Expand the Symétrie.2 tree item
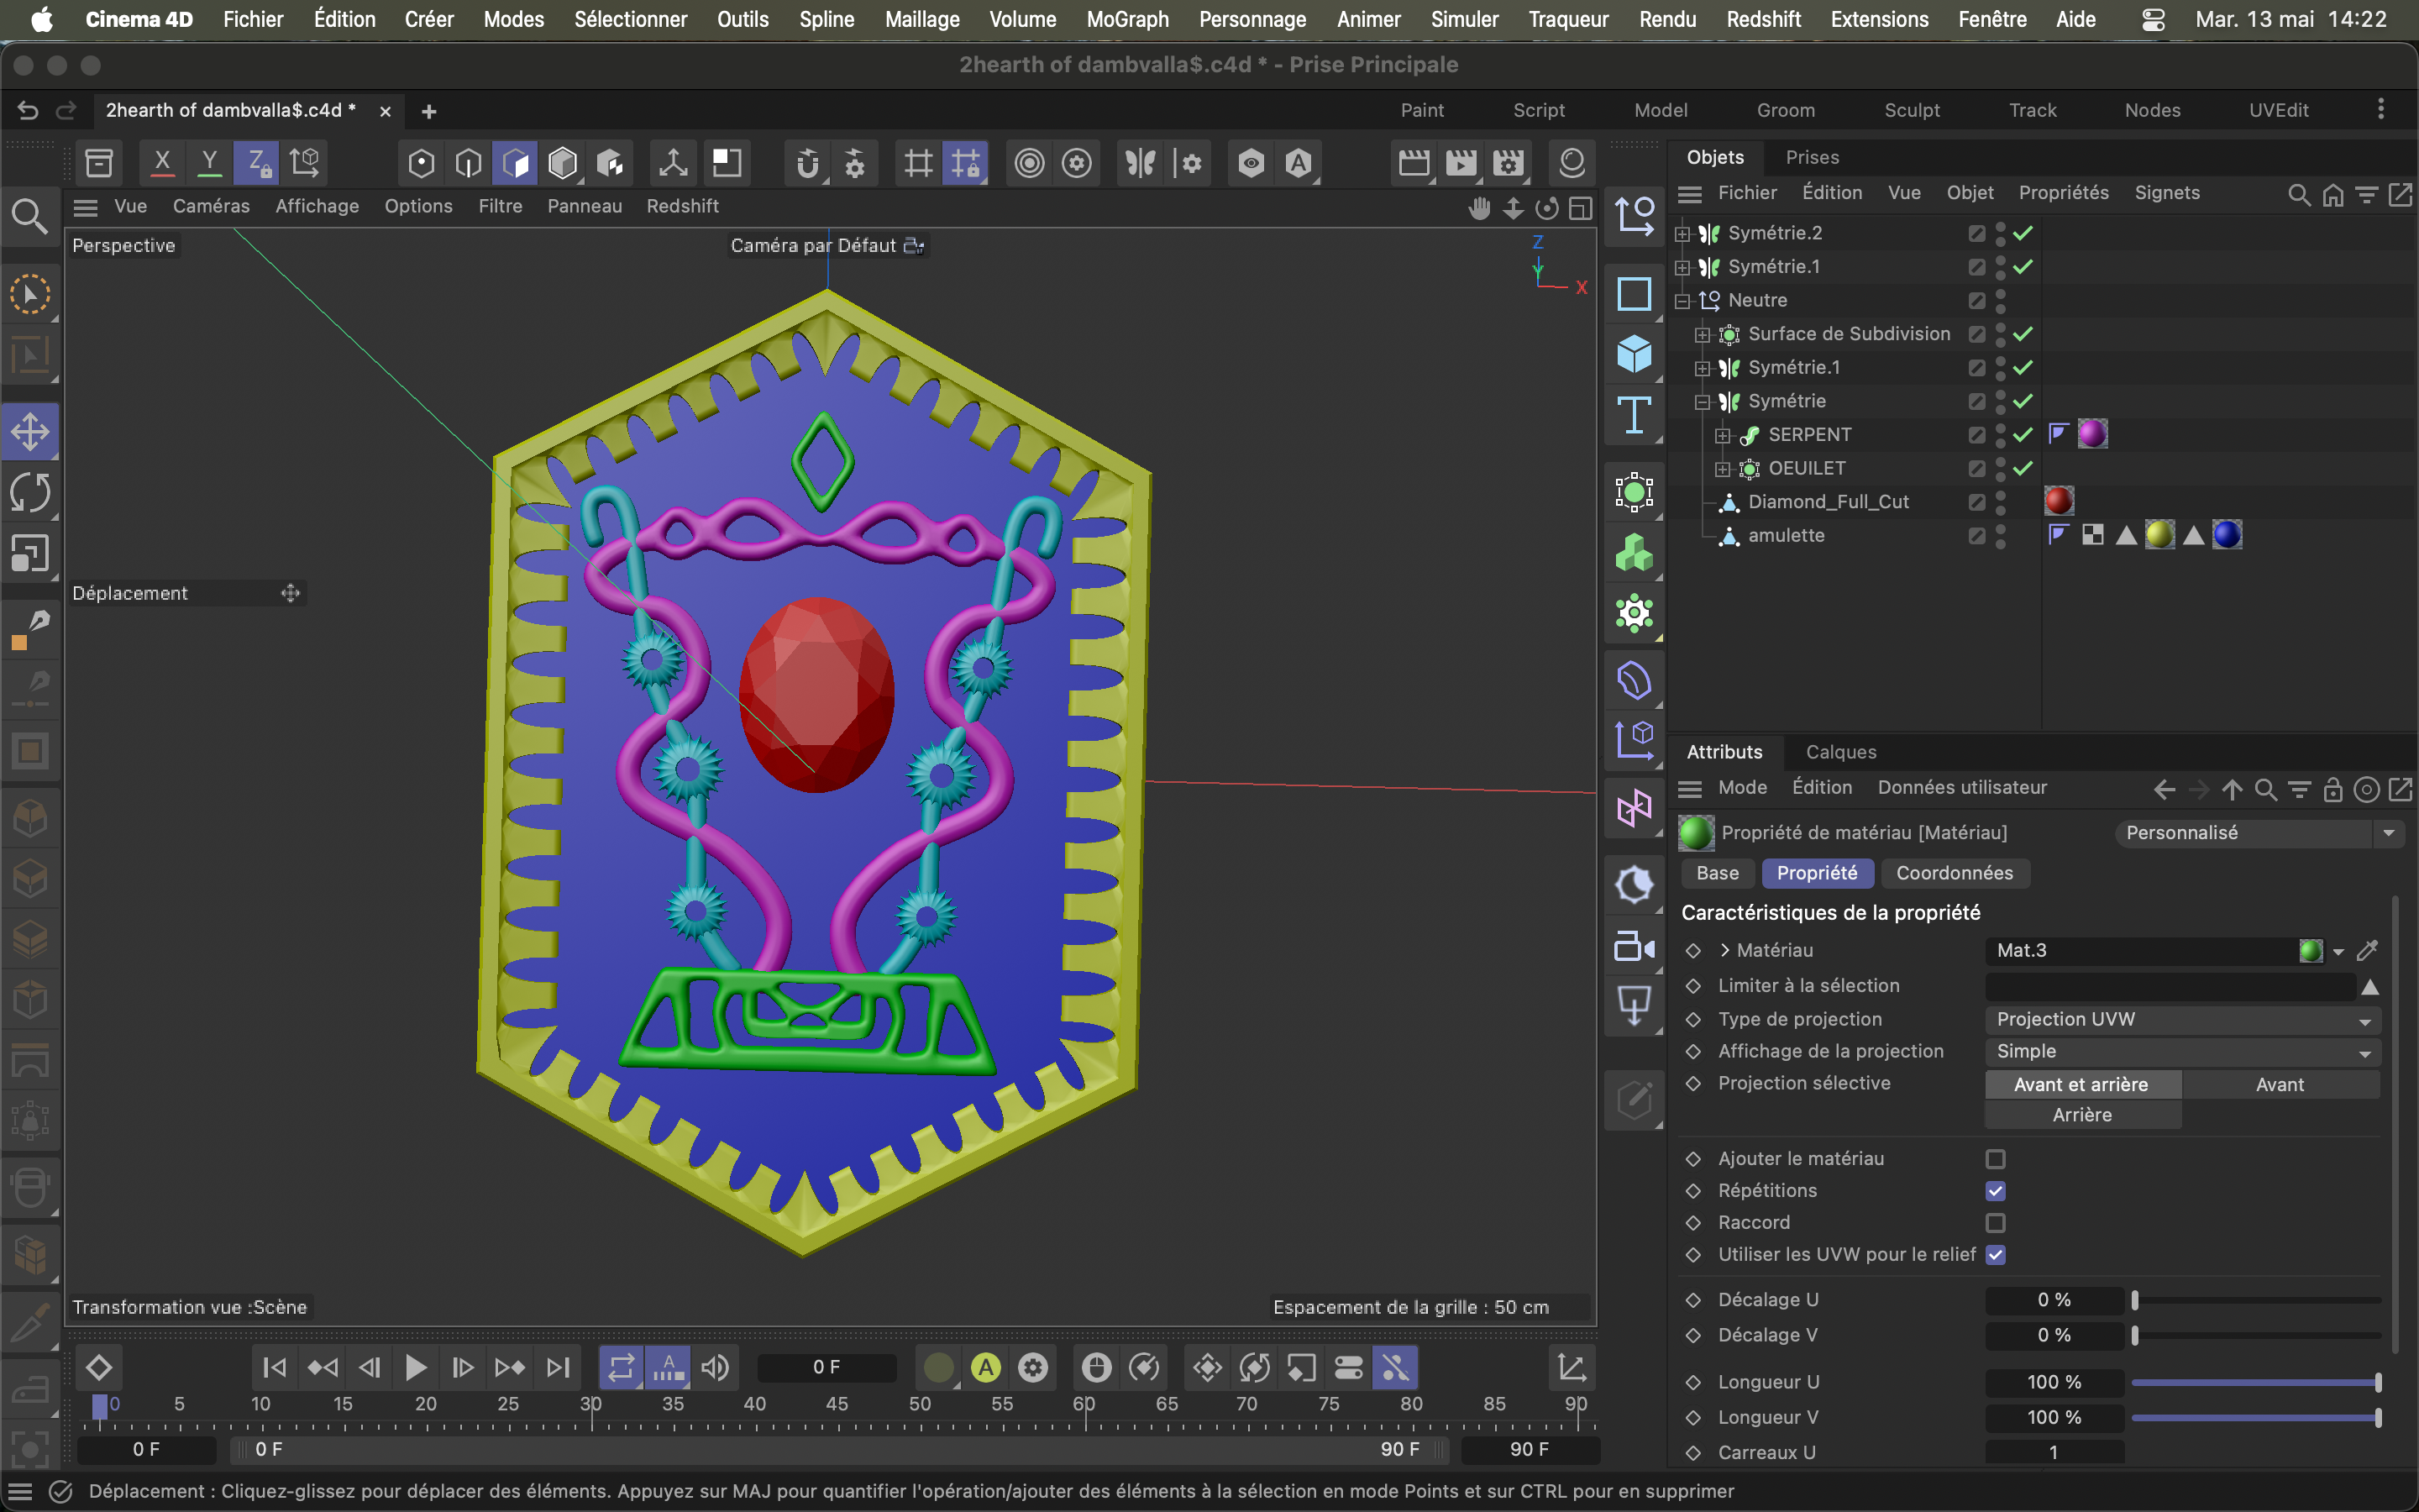The height and width of the screenshot is (1512, 2419). 1682,234
